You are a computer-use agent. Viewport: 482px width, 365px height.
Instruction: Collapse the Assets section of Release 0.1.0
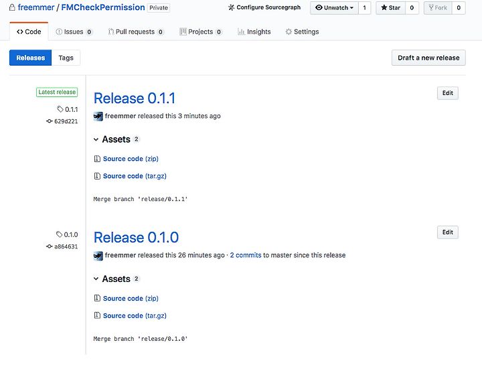pyautogui.click(x=116, y=279)
